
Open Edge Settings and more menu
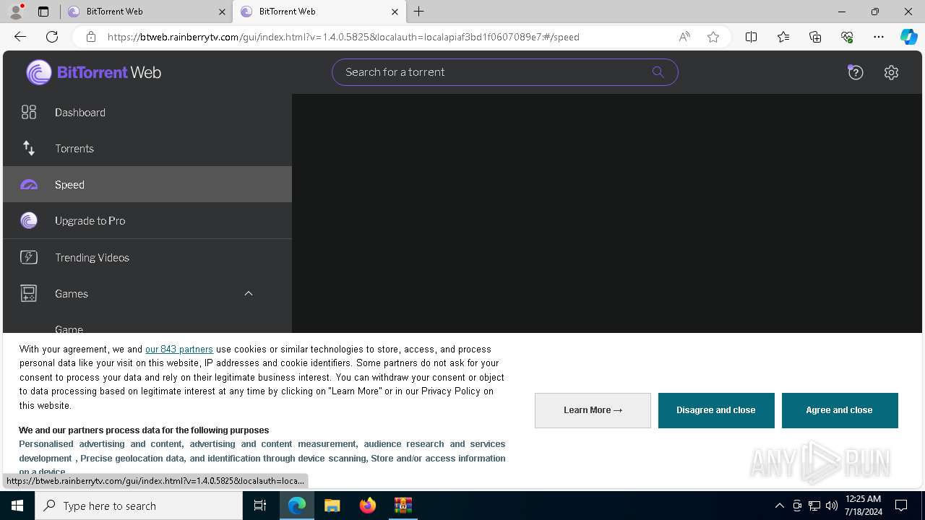(x=879, y=37)
